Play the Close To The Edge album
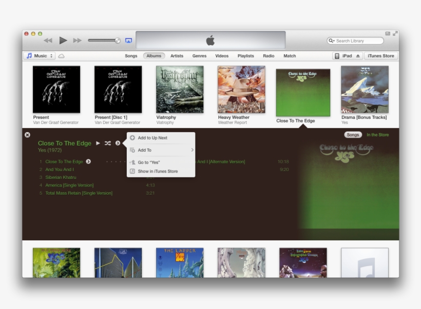 pyautogui.click(x=98, y=143)
